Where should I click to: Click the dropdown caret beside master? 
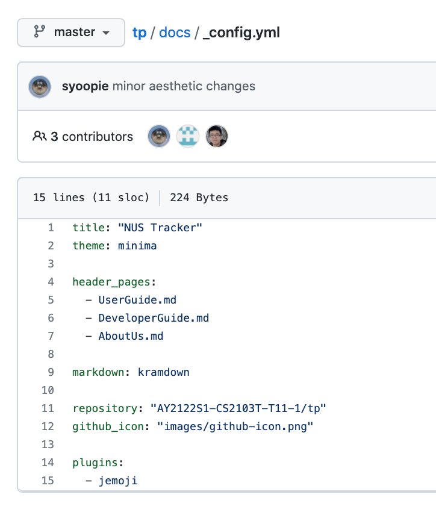click(106, 33)
